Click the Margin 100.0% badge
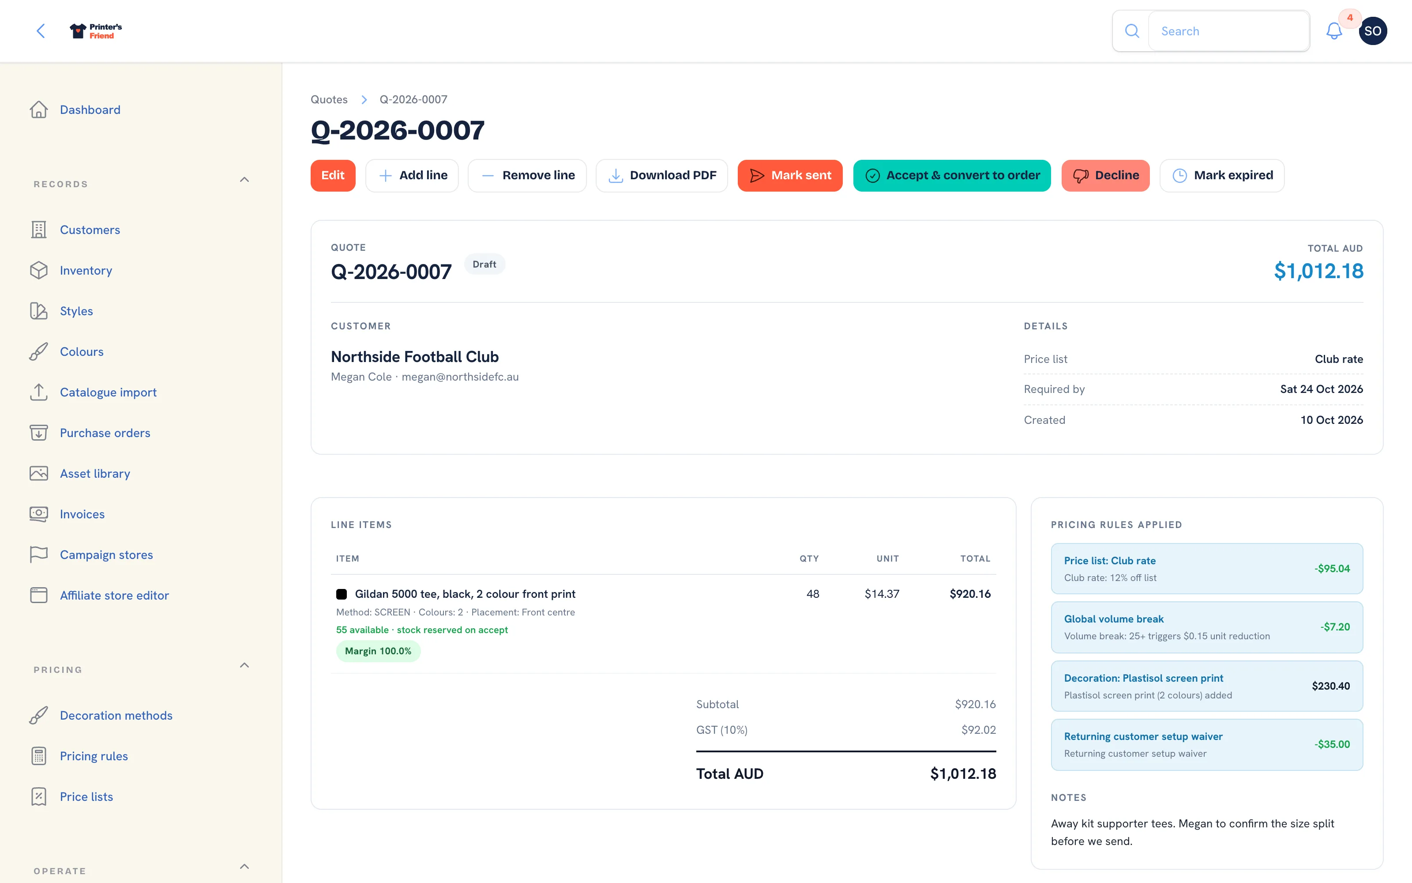The image size is (1412, 883). point(378,651)
